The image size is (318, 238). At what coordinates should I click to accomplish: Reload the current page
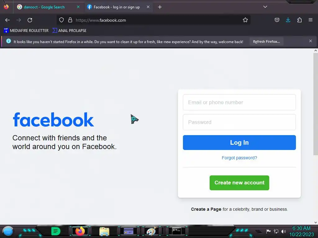30,20
